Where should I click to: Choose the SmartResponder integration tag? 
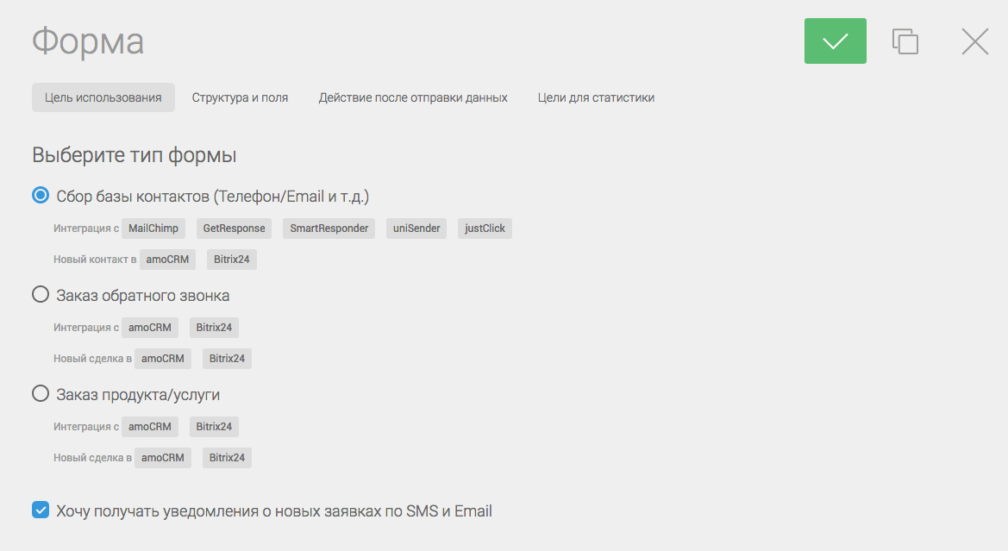[x=329, y=229]
